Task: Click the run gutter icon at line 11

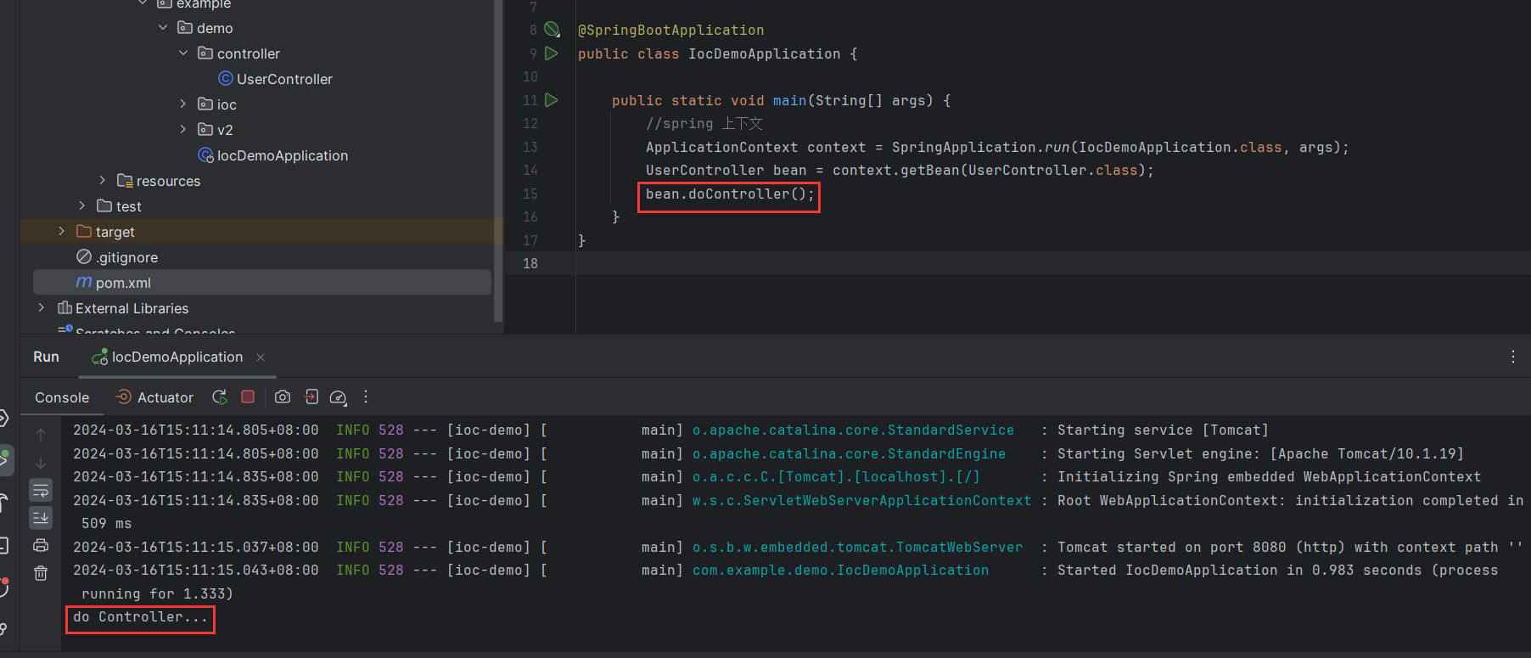Action: tap(552, 100)
